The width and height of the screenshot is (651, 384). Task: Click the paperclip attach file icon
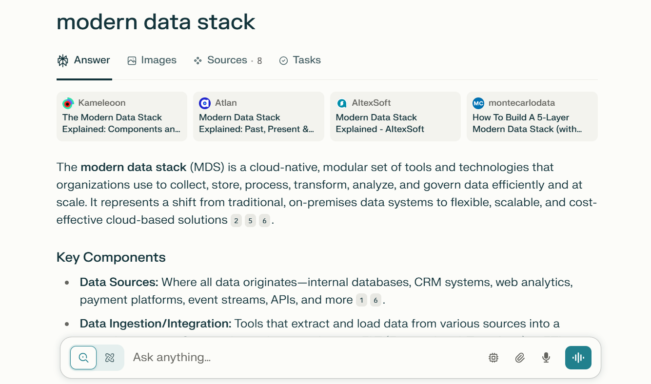click(x=520, y=358)
